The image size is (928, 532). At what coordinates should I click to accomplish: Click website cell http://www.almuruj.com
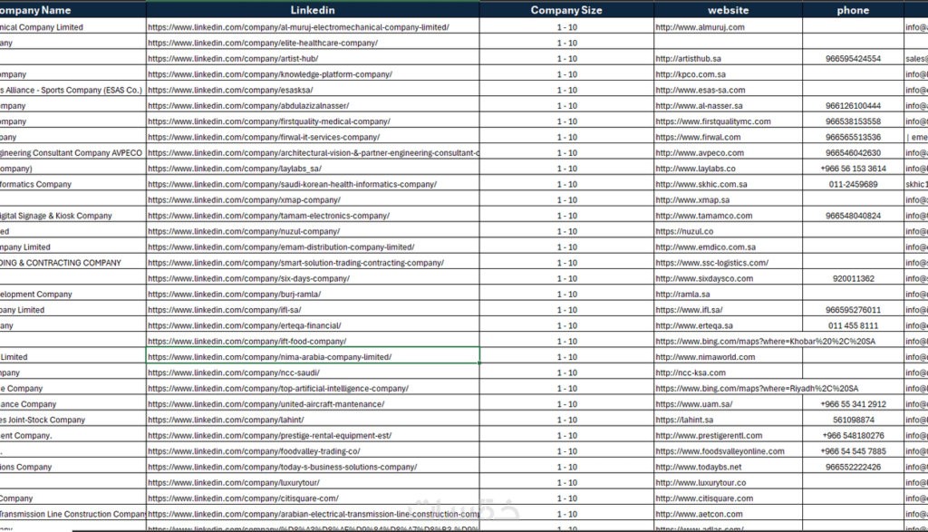pos(728,27)
